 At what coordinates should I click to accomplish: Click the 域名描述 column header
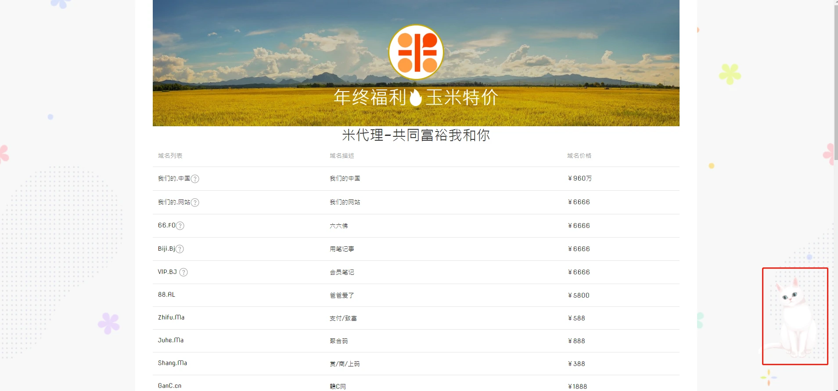342,156
